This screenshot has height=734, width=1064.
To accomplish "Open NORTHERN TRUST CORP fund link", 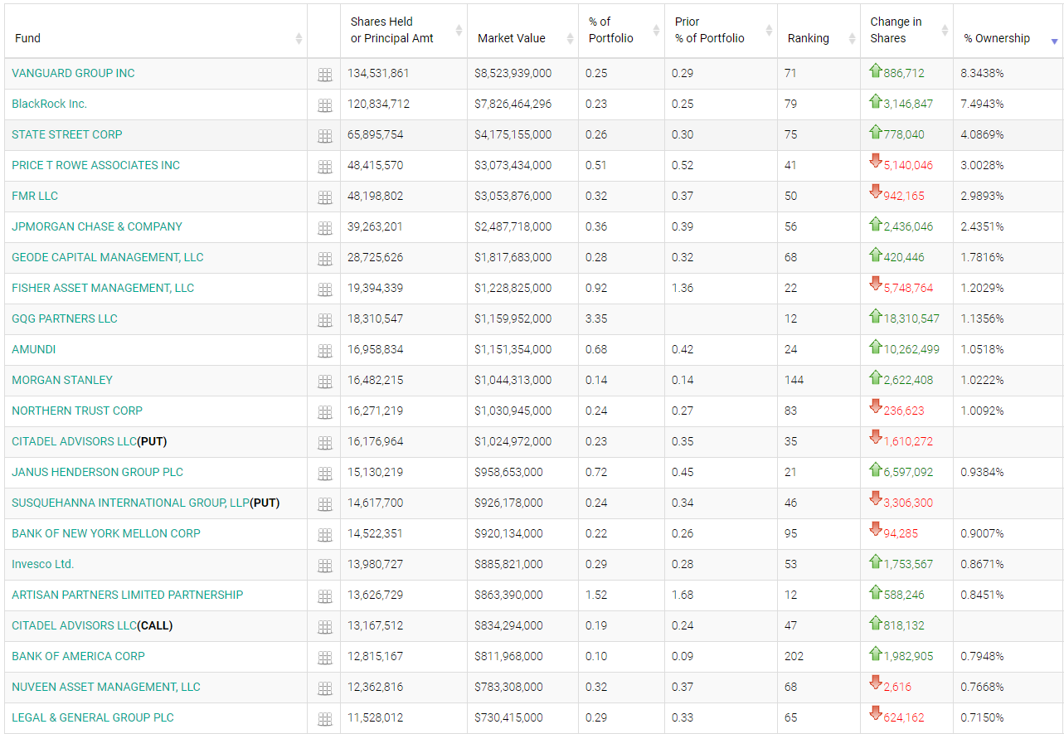I will coord(77,411).
